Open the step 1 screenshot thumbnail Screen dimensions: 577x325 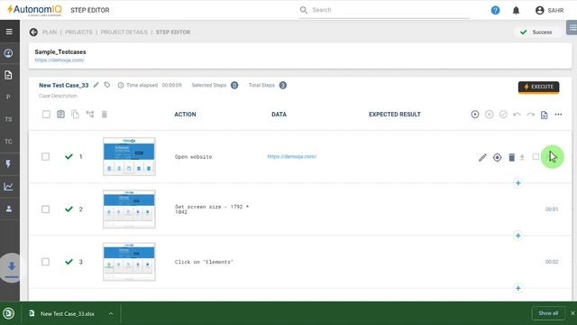pyautogui.click(x=129, y=156)
